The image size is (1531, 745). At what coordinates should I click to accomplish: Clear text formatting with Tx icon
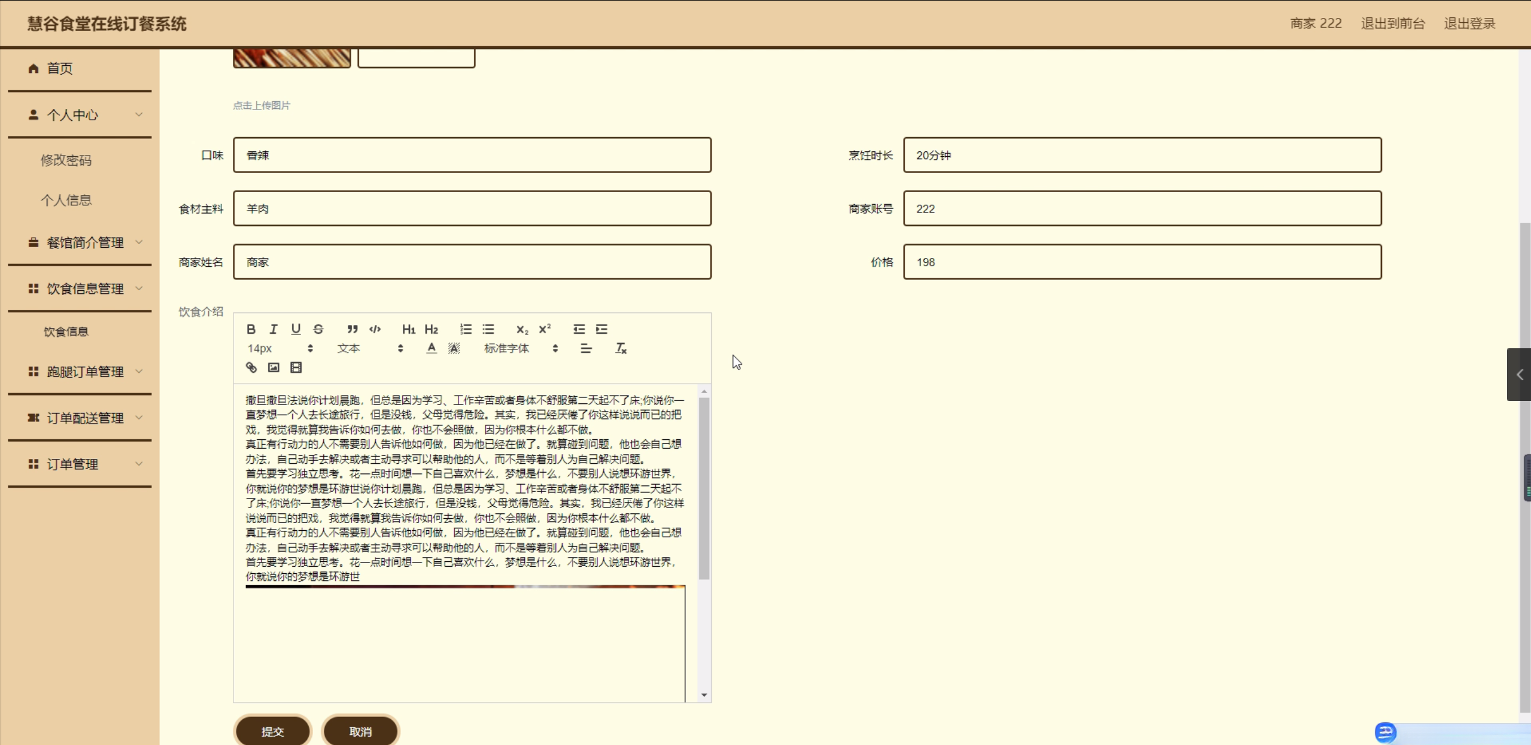(x=621, y=348)
